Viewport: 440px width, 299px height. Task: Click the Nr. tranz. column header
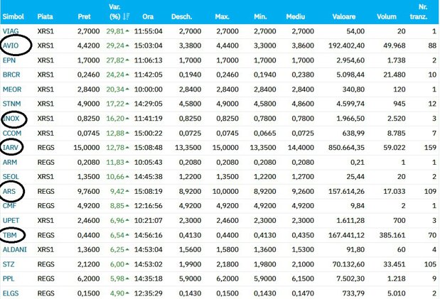tap(419, 12)
